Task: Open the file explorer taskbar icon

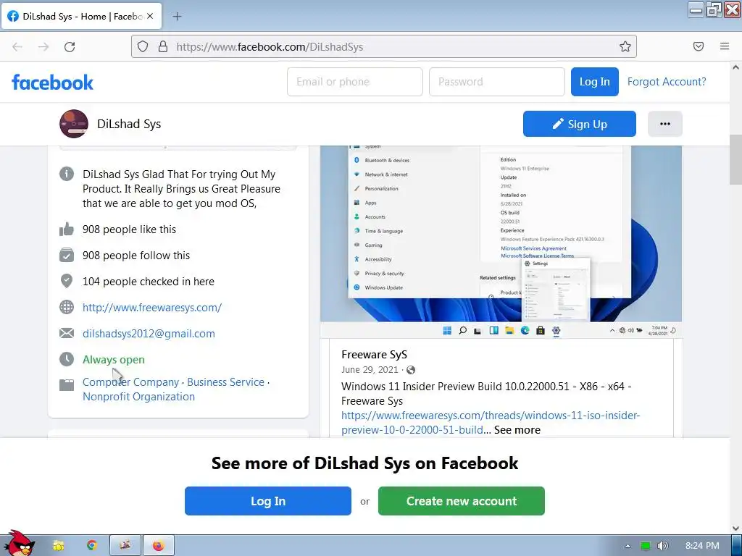Action: click(x=59, y=546)
